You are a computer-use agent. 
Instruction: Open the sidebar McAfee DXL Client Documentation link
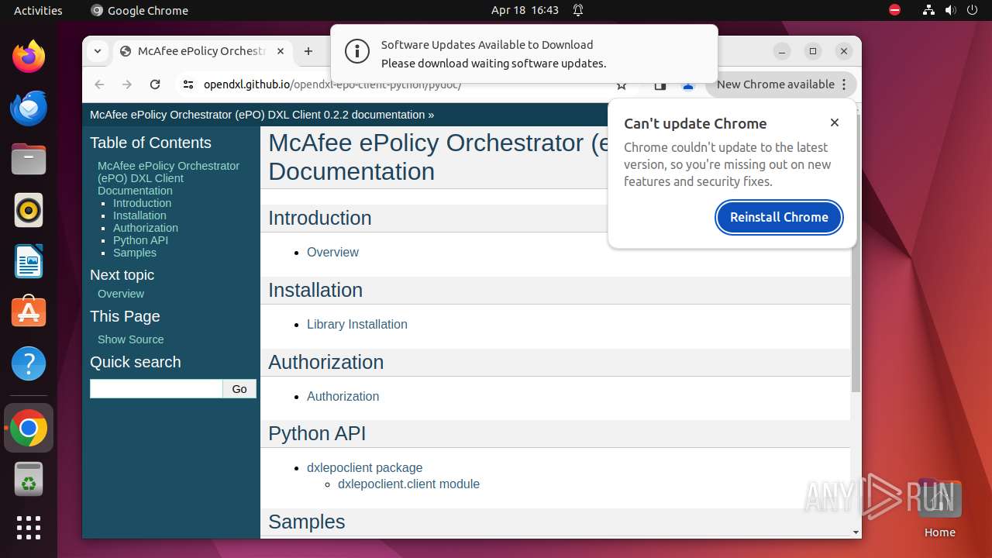tap(168, 178)
